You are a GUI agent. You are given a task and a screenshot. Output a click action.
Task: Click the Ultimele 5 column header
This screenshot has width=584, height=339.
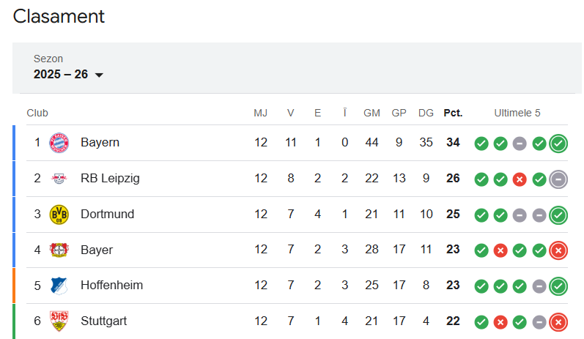pyautogui.click(x=517, y=113)
